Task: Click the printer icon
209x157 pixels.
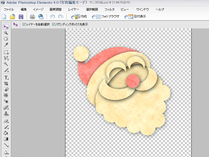Action: pos(32,17)
